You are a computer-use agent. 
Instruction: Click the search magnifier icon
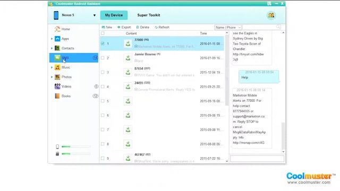coord(278,27)
